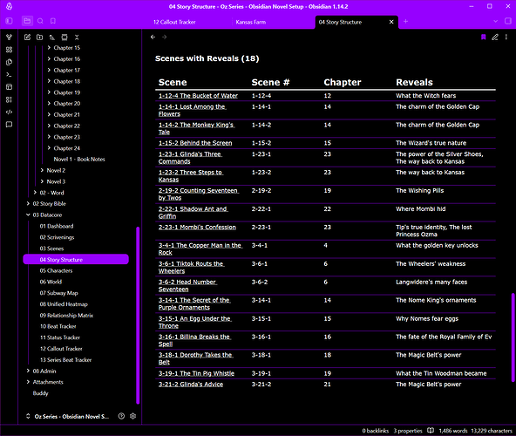This screenshot has width=516, height=436.
Task: Change sort order icon
Action: (52, 37)
